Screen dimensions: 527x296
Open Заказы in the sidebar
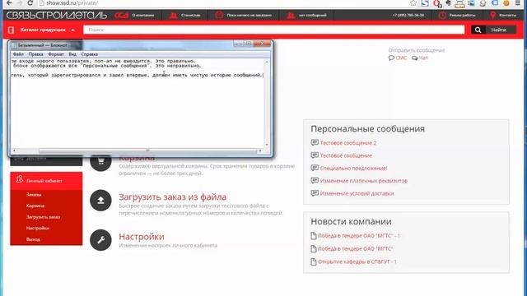click(34, 195)
